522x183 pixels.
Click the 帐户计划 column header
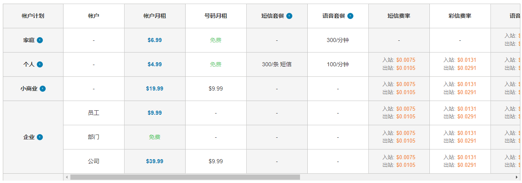coord(33,16)
